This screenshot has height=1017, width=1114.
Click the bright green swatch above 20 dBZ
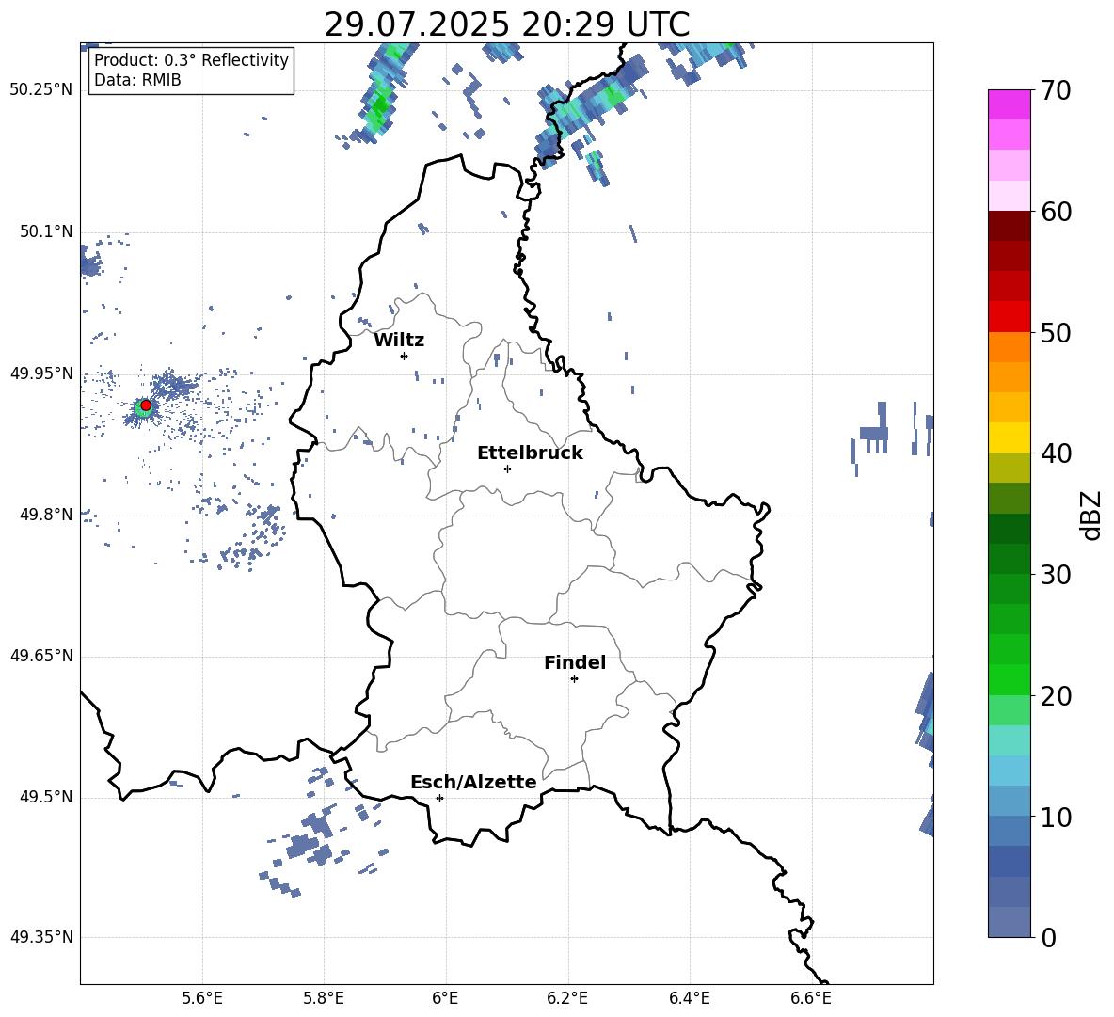(x=1009, y=679)
